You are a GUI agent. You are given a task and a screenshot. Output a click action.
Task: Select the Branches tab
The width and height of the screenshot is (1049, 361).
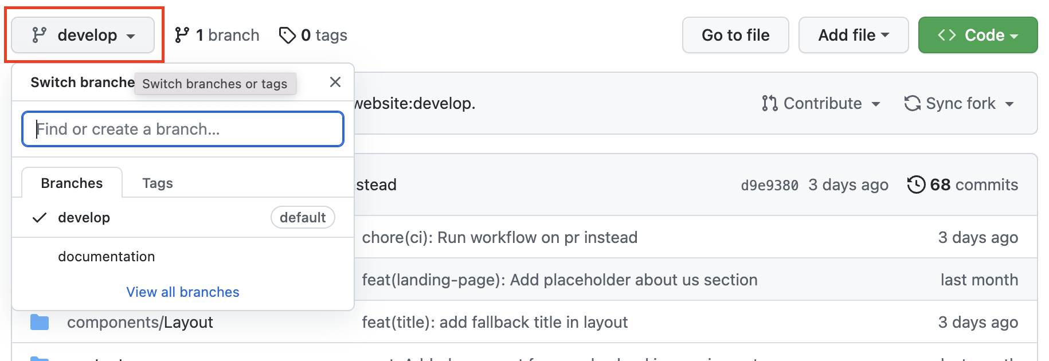pos(72,183)
